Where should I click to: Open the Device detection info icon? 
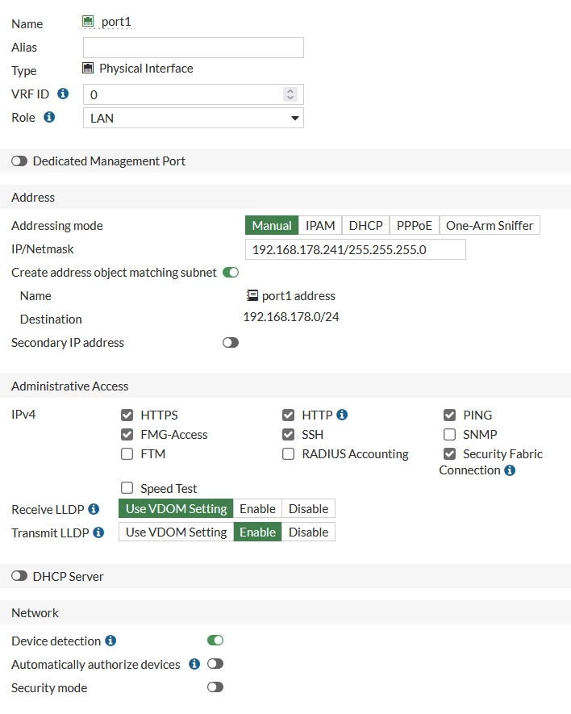point(110,641)
